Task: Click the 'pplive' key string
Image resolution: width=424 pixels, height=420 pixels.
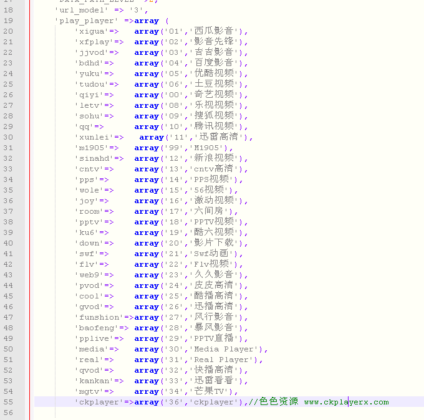Action: click(94, 338)
